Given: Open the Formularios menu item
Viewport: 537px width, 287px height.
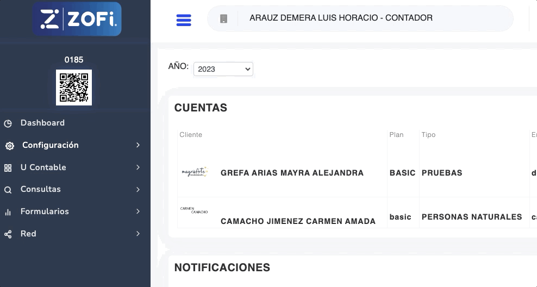Looking at the screenshot, I should click(x=45, y=211).
